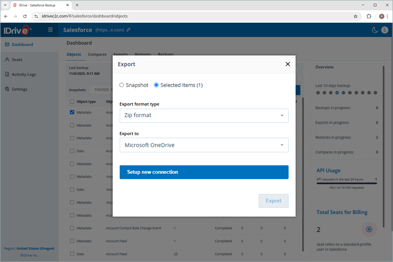The image size is (393, 262).
Task: Open the browser extensions puzzle icon
Action: point(369,16)
